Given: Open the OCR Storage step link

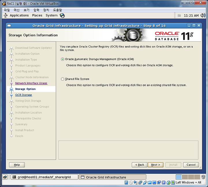Looking at the screenshot, I should click(x=24, y=95).
